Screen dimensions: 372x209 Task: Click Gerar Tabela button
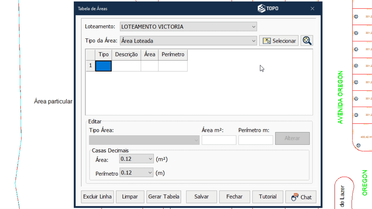tap(164, 197)
